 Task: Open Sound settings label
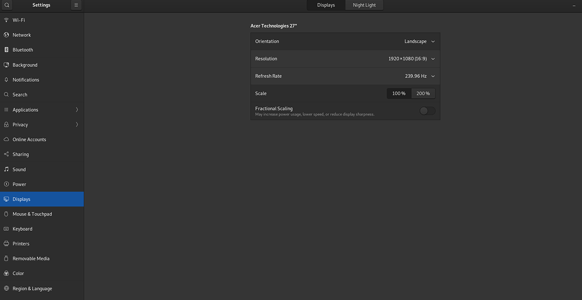point(19,169)
